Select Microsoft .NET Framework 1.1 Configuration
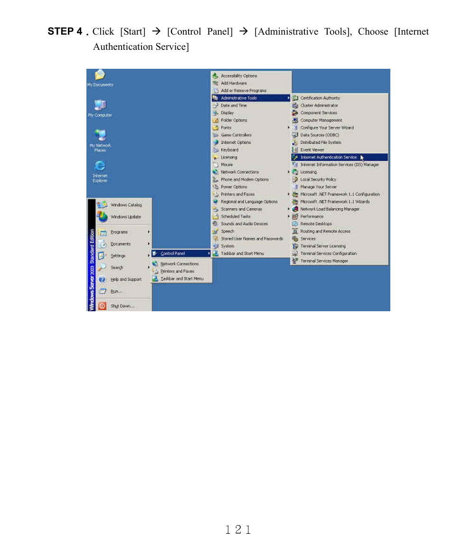Image resolution: width=453 pixels, height=548 pixels. click(340, 194)
